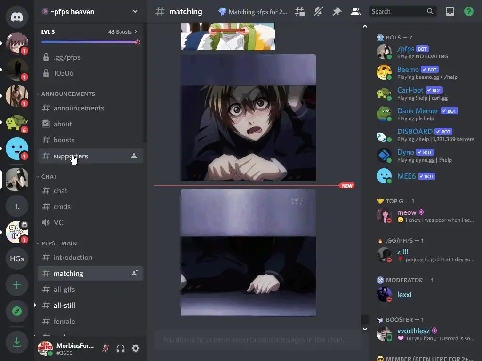Switch to the chat channel
482x361 pixels.
(x=90, y=191)
